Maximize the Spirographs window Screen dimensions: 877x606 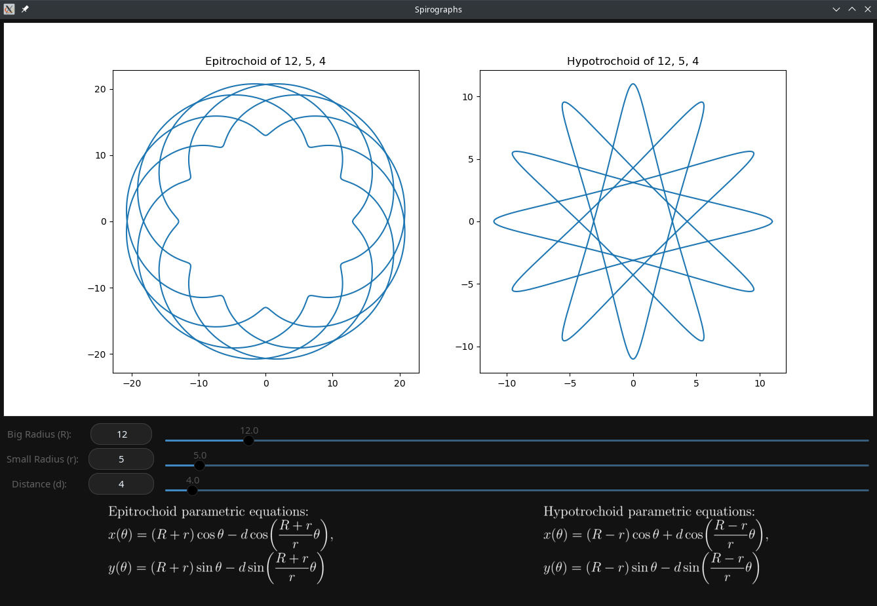852,9
